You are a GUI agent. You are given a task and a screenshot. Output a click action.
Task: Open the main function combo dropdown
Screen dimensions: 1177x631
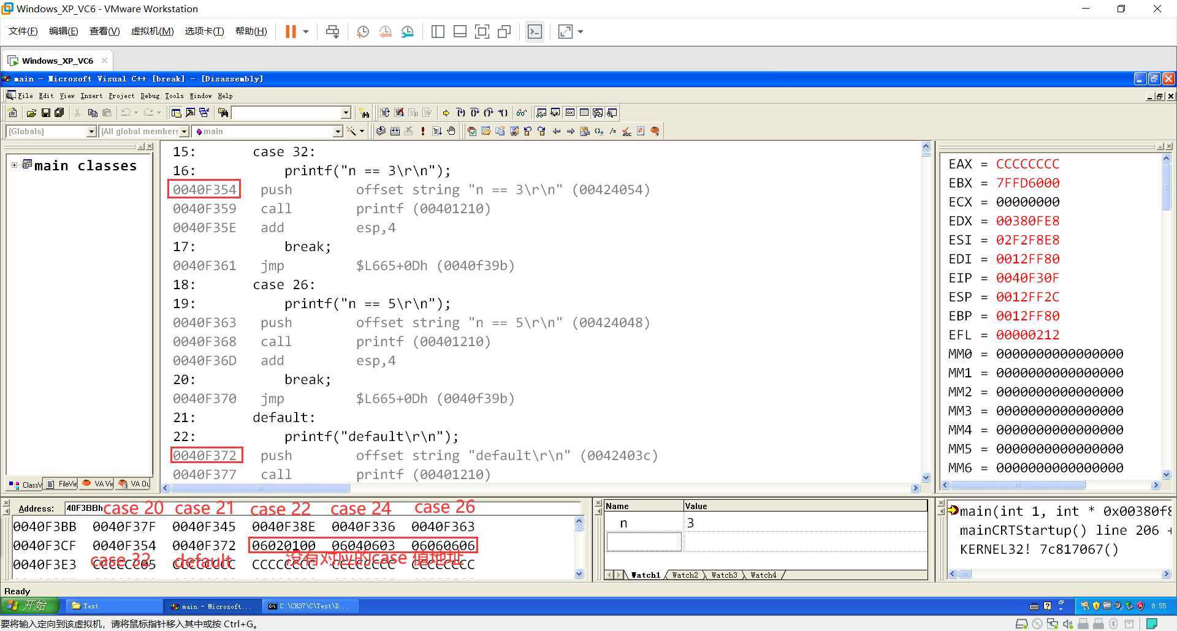[x=338, y=131]
